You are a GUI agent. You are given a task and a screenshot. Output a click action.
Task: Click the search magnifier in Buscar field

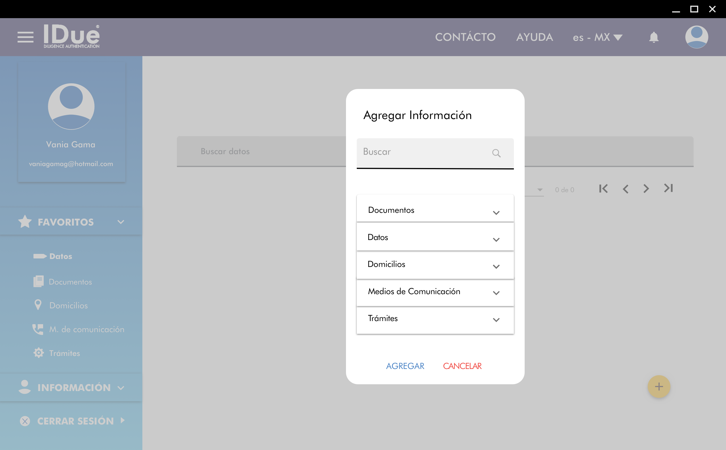coord(496,153)
